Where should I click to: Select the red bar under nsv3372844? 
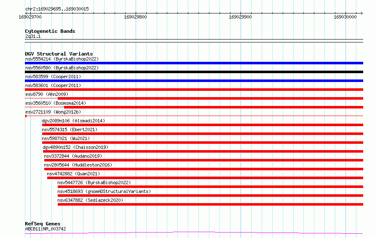(x=204, y=160)
